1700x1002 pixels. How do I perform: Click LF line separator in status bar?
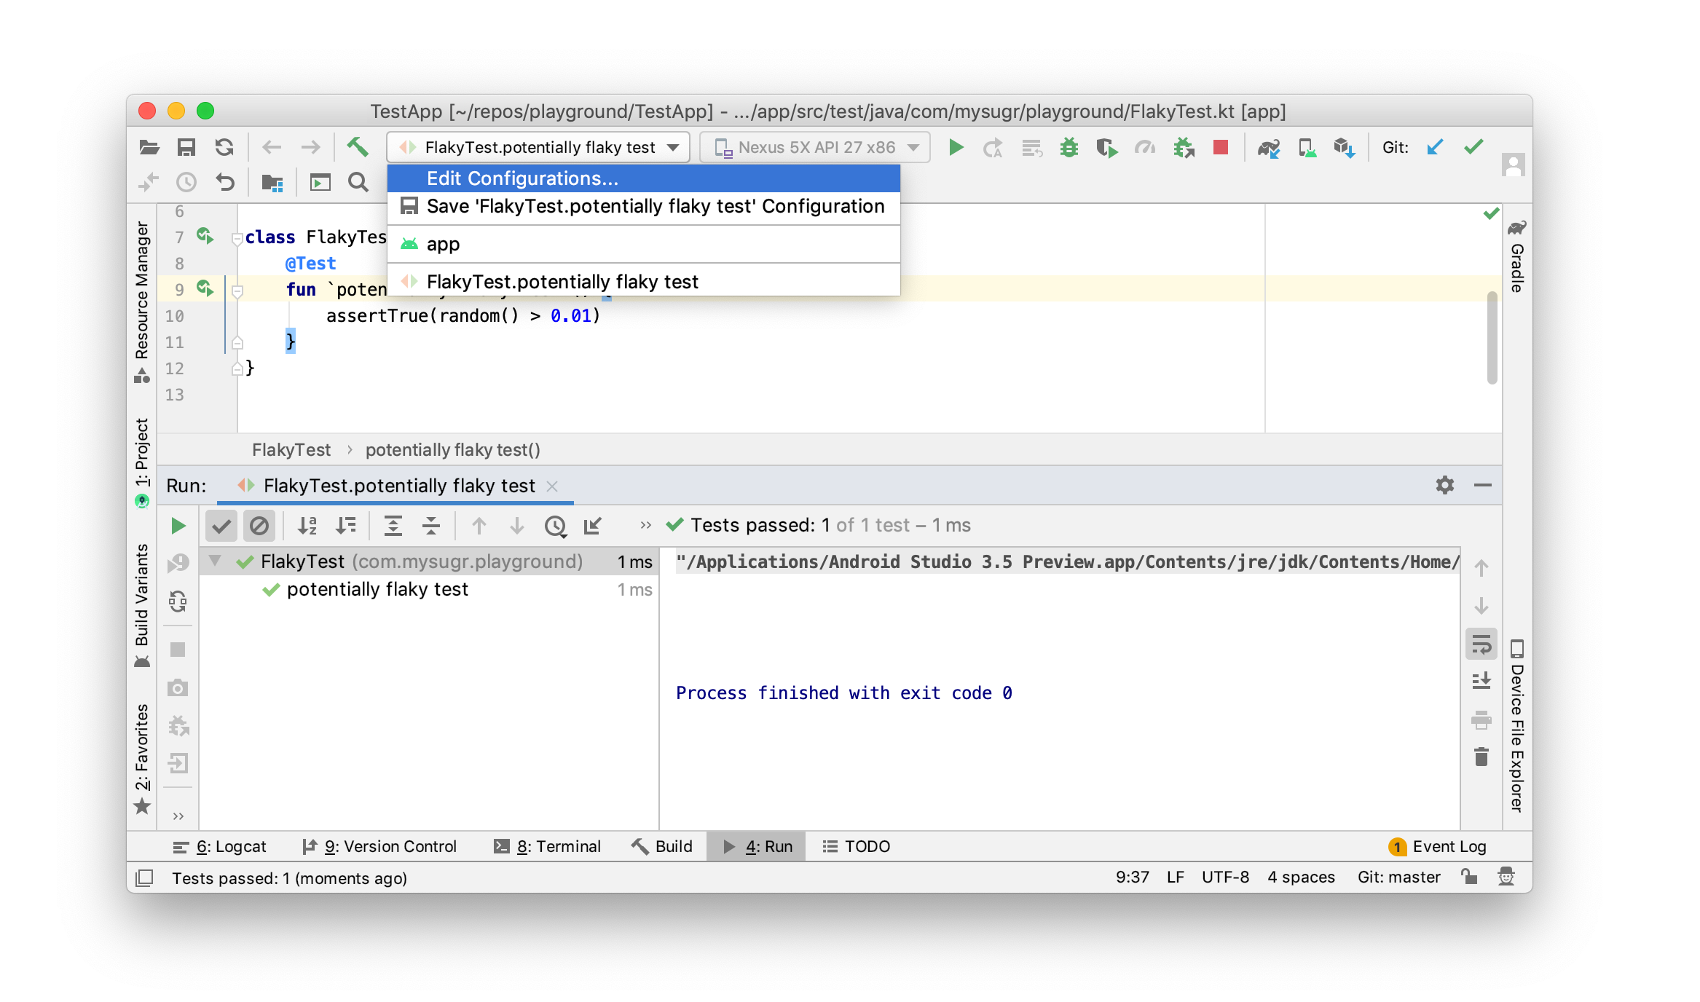(1175, 877)
